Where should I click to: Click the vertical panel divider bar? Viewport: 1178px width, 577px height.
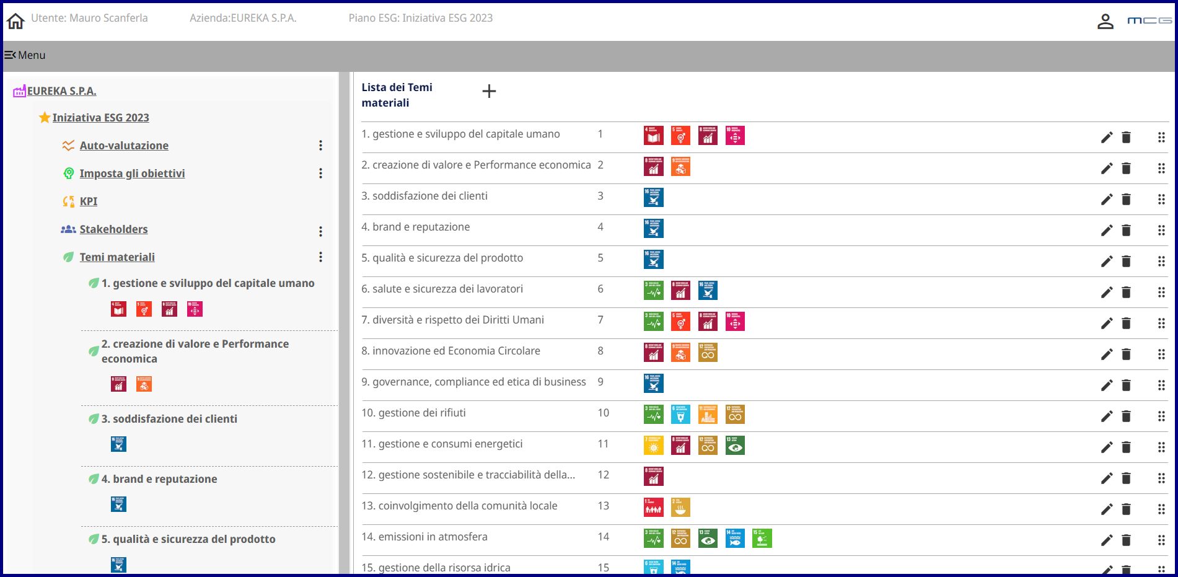click(344, 322)
